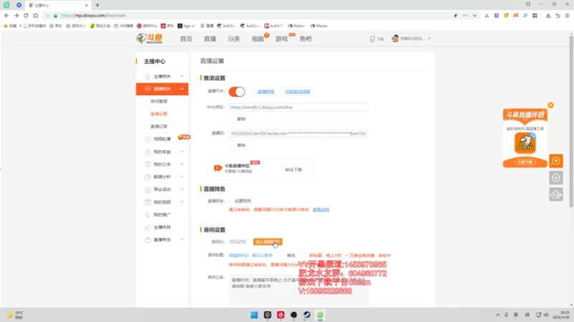
Task: Click the user avatar in the header
Action: (x=395, y=39)
